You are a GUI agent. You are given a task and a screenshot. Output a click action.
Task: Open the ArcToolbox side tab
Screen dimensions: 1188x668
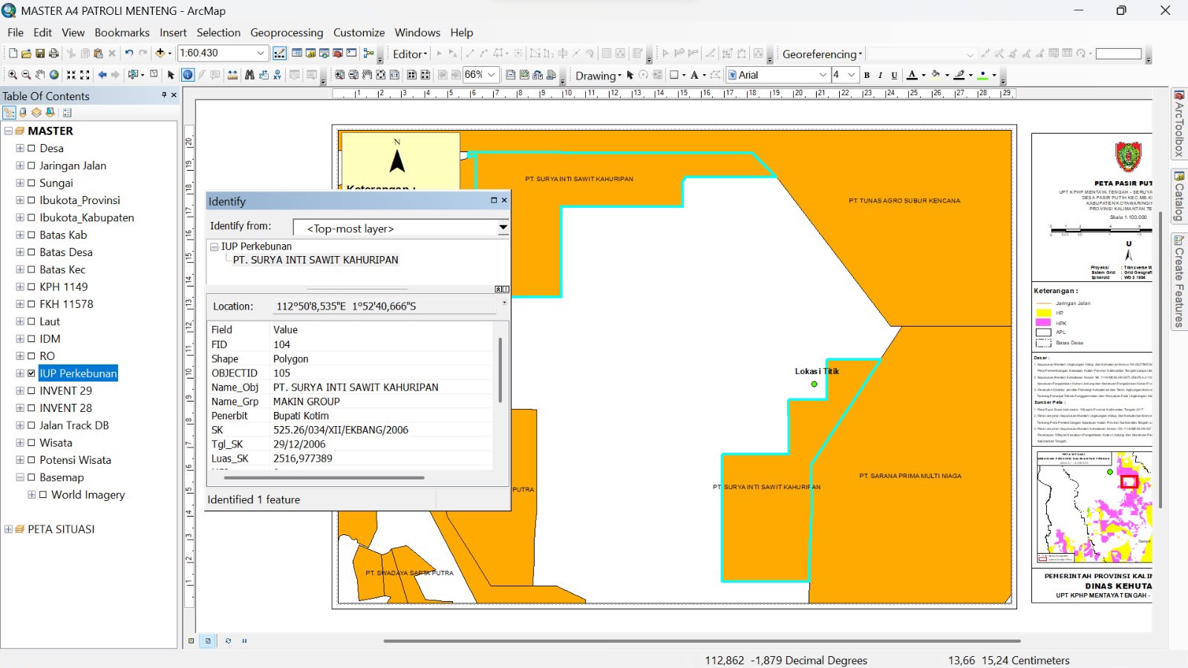(x=1178, y=124)
